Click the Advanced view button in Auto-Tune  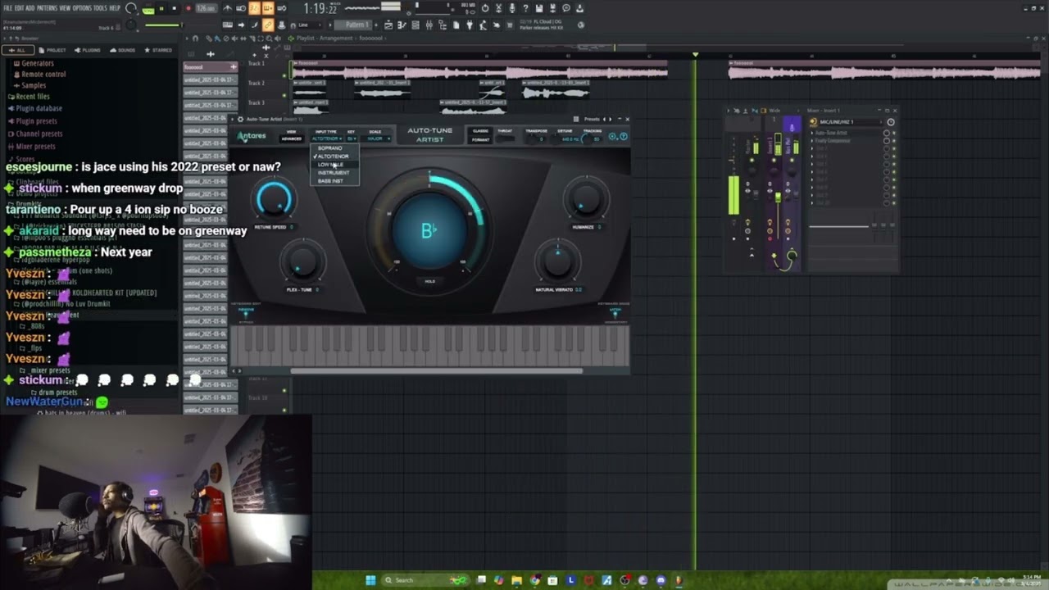(x=291, y=138)
